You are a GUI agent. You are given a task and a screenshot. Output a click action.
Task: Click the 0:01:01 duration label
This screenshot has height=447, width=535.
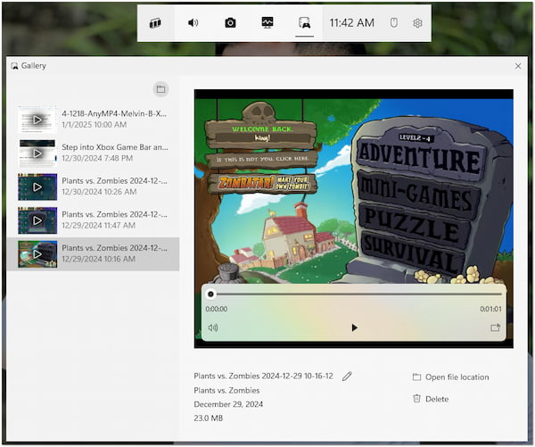pos(490,309)
